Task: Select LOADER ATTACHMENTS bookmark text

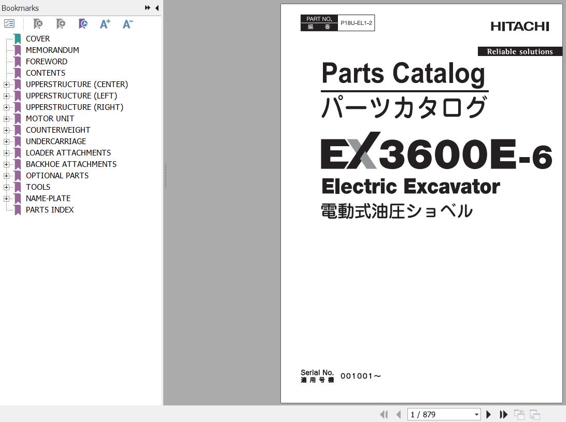Action: tap(68, 153)
